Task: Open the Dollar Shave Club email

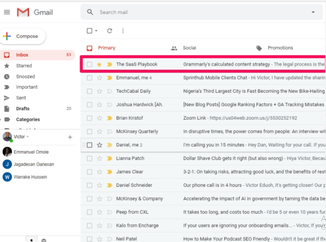Action: 203,158
